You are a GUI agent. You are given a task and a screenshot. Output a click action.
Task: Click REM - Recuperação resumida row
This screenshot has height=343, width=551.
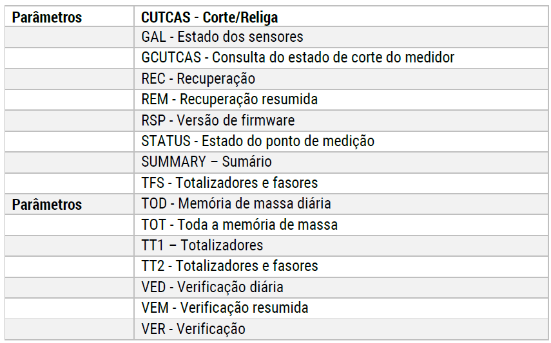[229, 100]
